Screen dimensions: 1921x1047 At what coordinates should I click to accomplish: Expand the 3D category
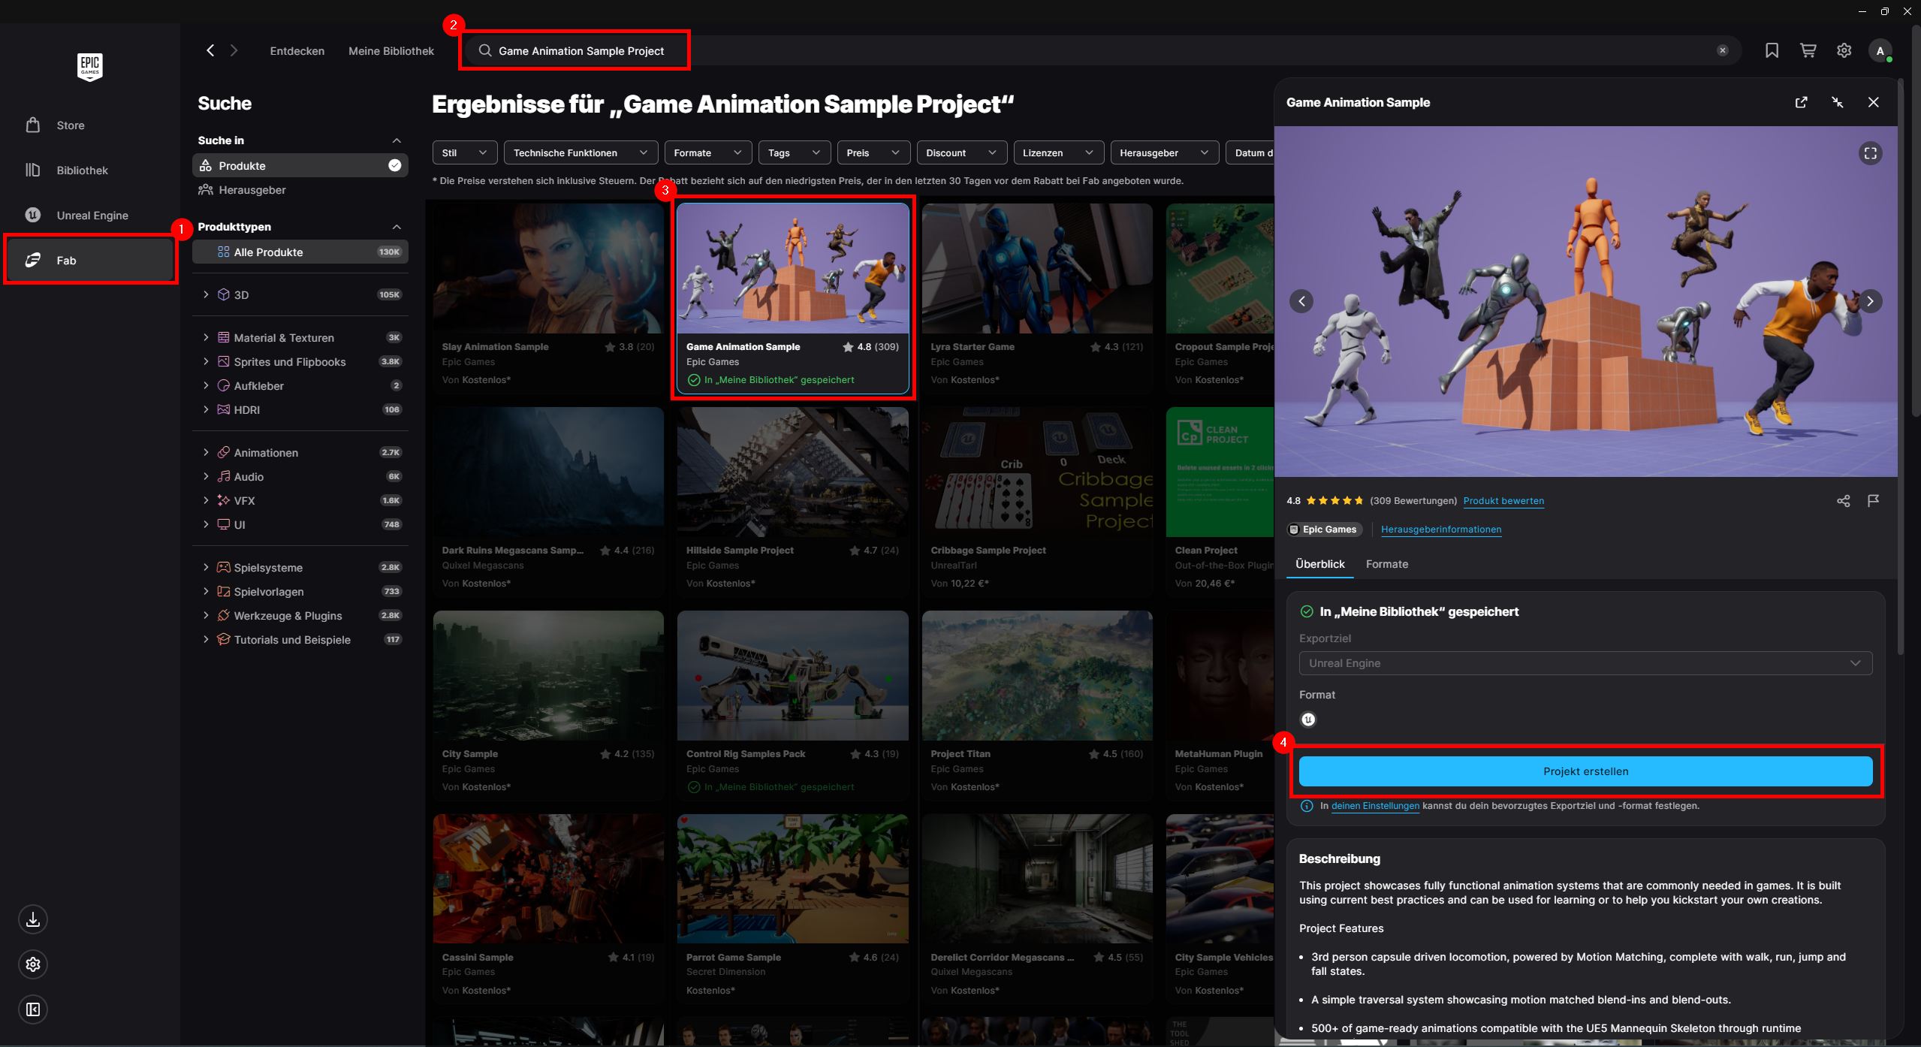click(206, 294)
